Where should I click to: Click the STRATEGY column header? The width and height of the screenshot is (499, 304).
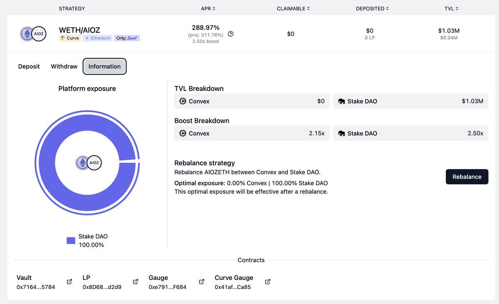72,9
